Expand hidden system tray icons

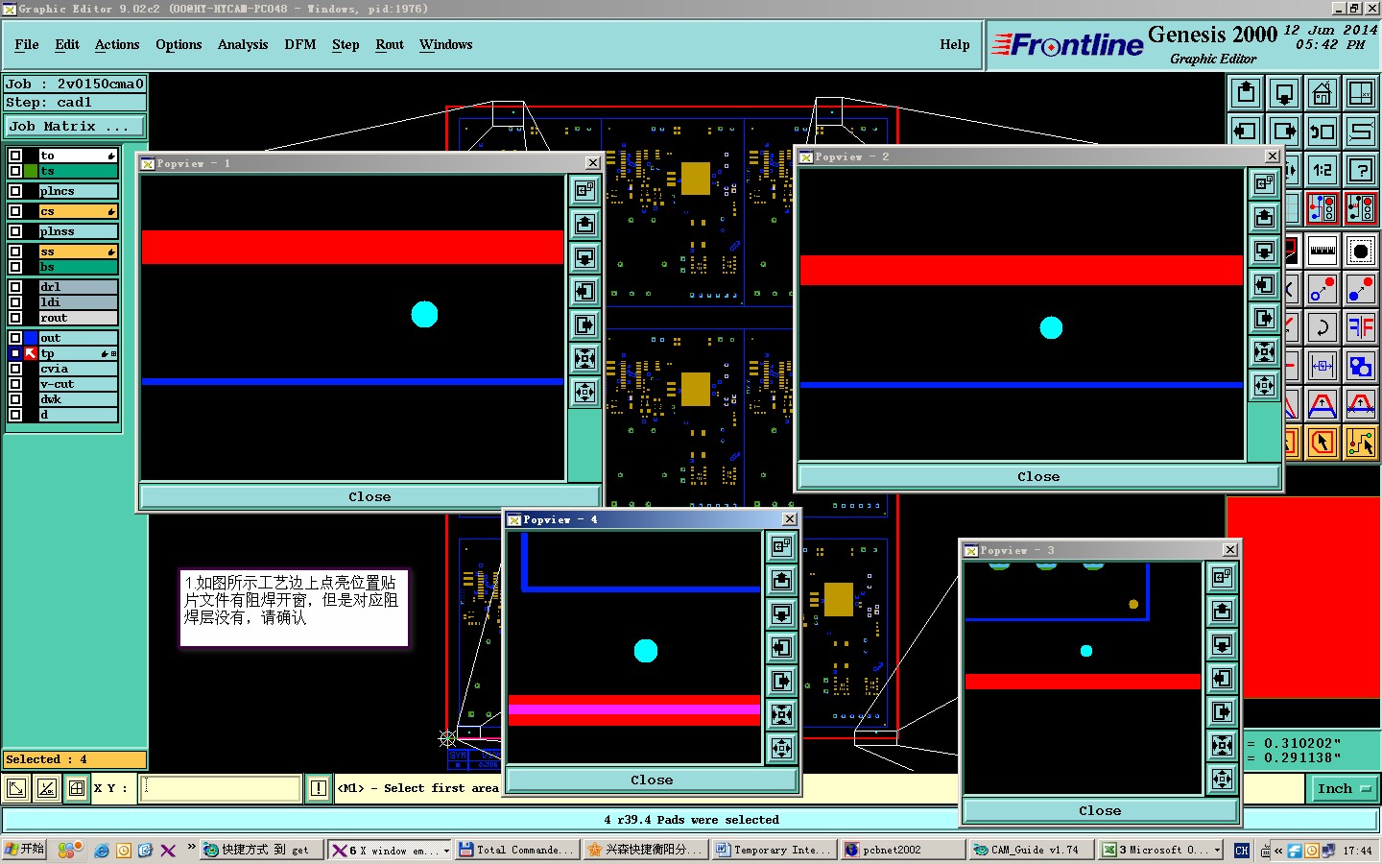point(1278,851)
